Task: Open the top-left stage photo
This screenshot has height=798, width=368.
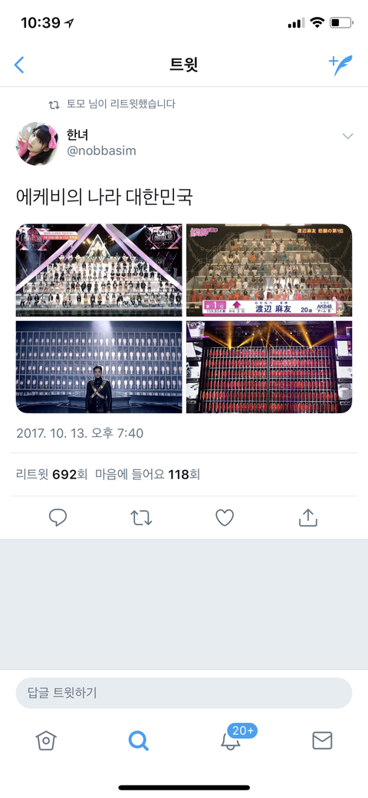Action: [x=99, y=270]
